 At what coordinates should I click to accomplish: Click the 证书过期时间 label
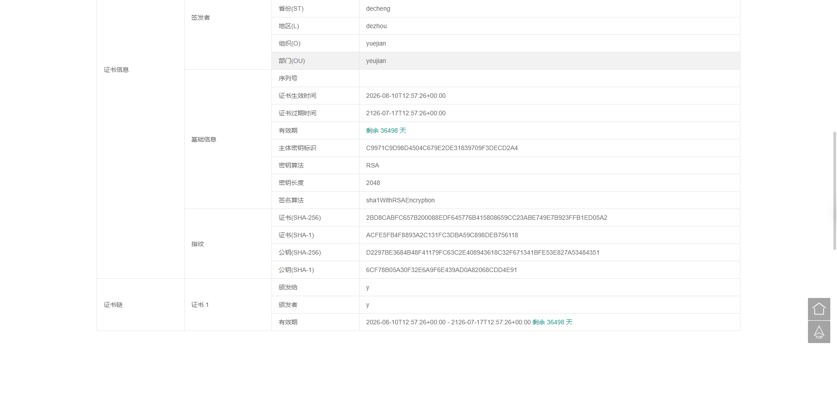(x=297, y=113)
